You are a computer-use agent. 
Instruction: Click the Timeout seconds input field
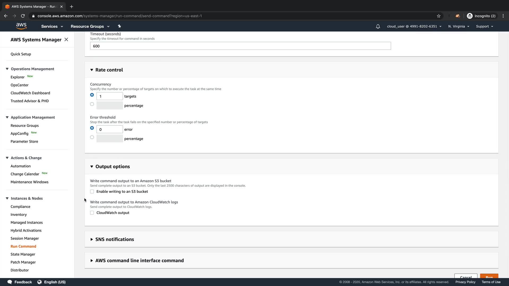click(x=240, y=46)
